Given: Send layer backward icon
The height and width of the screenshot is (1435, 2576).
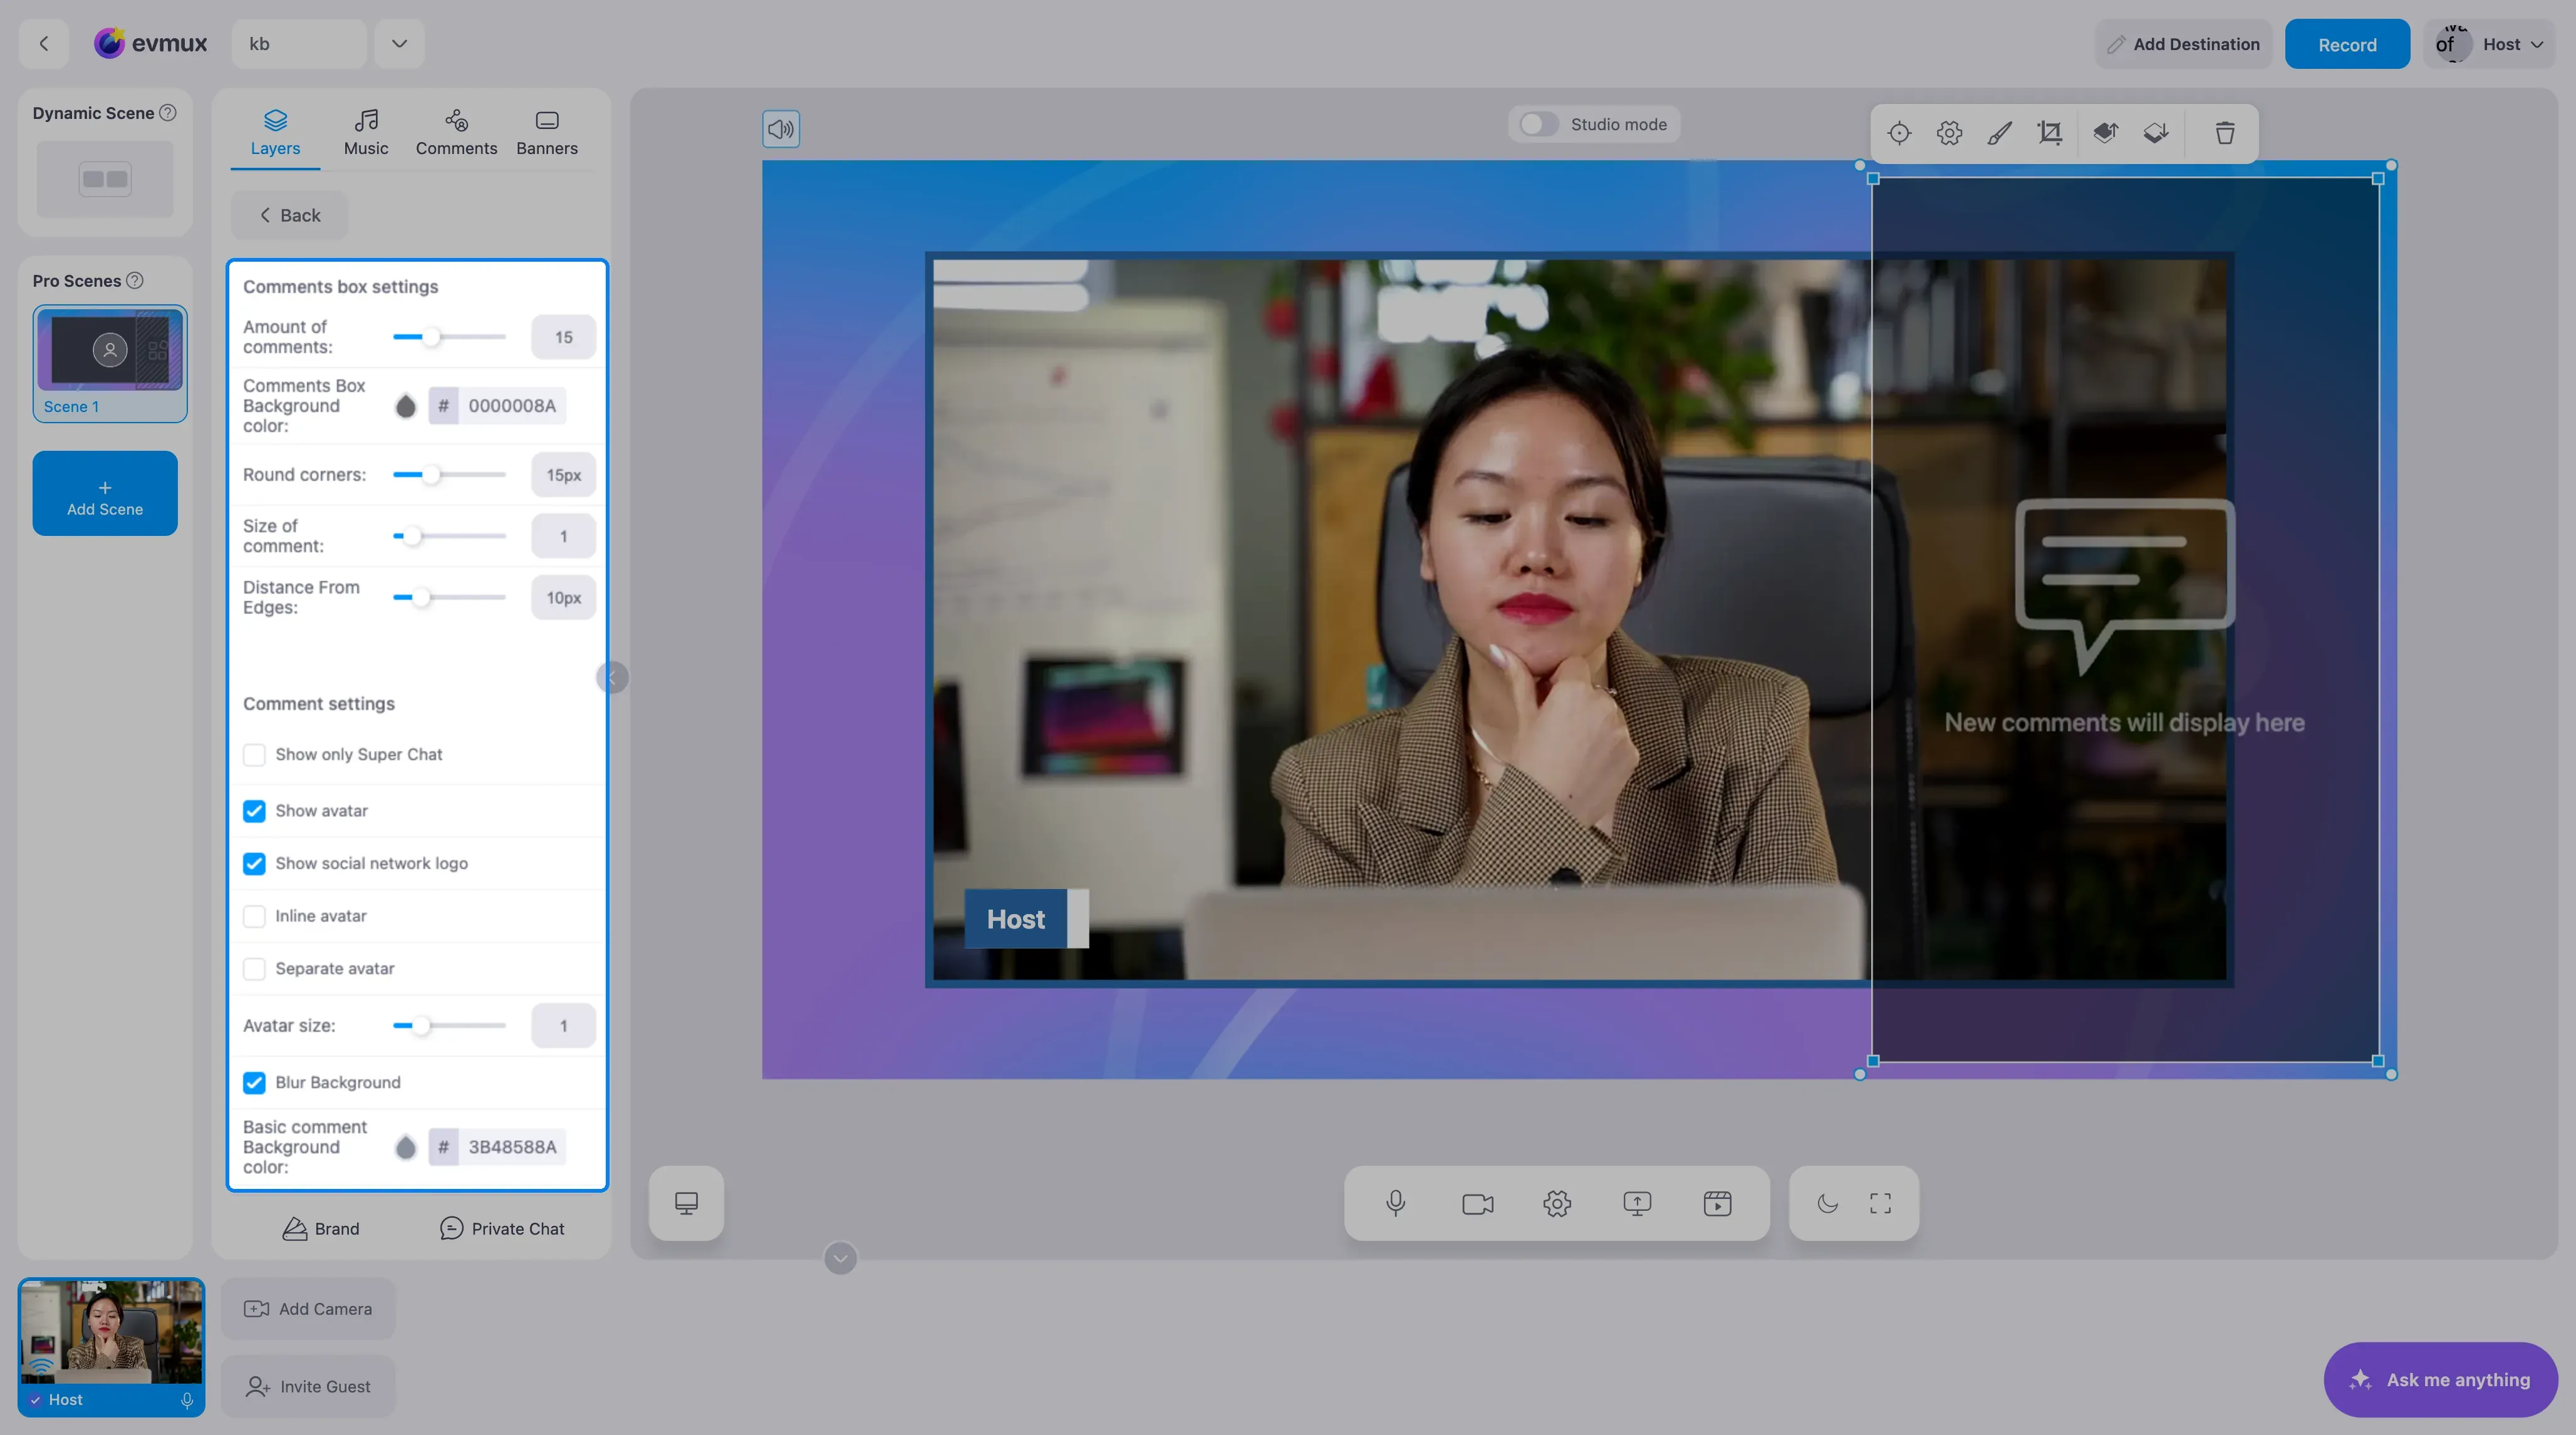Looking at the screenshot, I should (x=2156, y=133).
